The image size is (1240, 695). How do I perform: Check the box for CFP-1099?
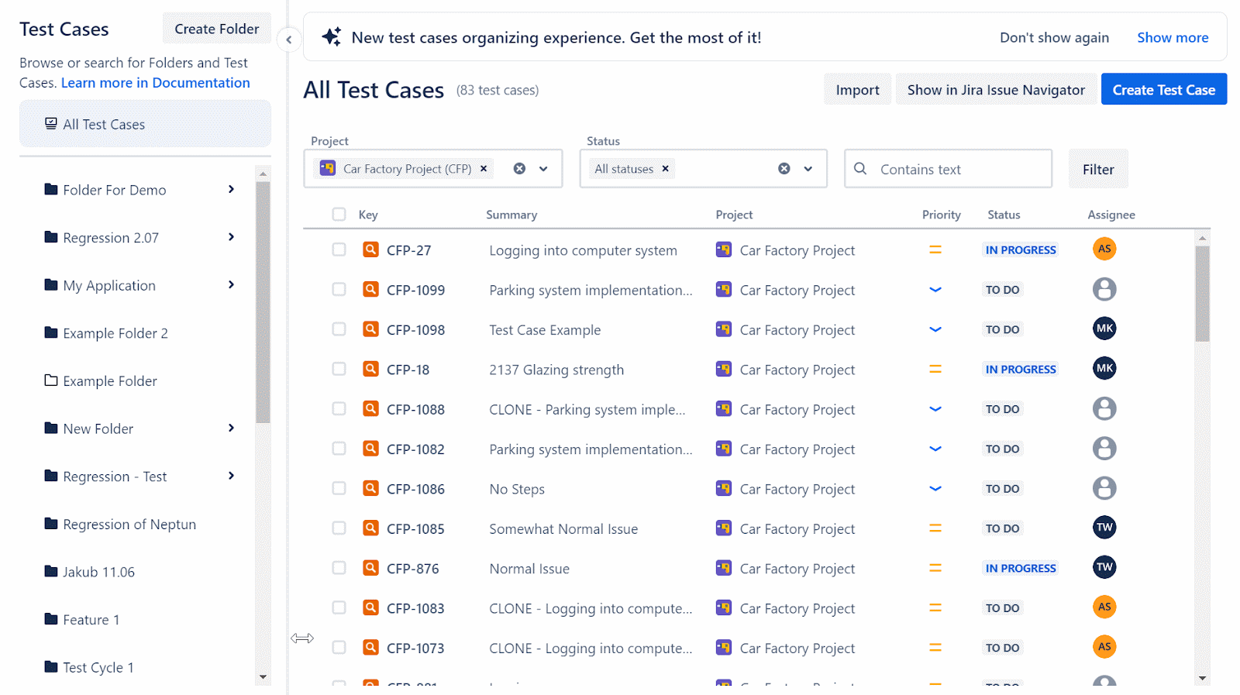click(x=339, y=289)
